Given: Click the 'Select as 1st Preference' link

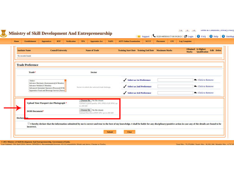Looking at the screenshot, I should [139, 80].
